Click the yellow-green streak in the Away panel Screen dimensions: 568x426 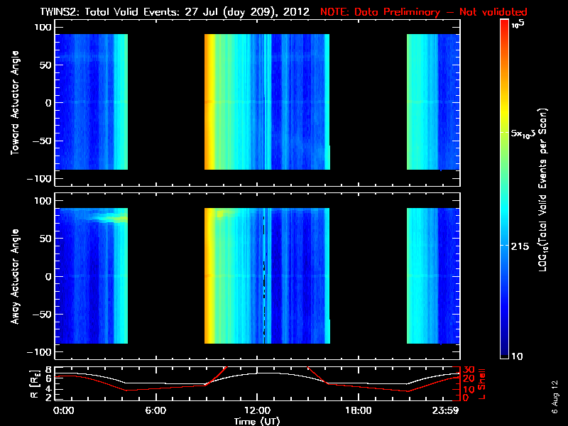pos(110,219)
